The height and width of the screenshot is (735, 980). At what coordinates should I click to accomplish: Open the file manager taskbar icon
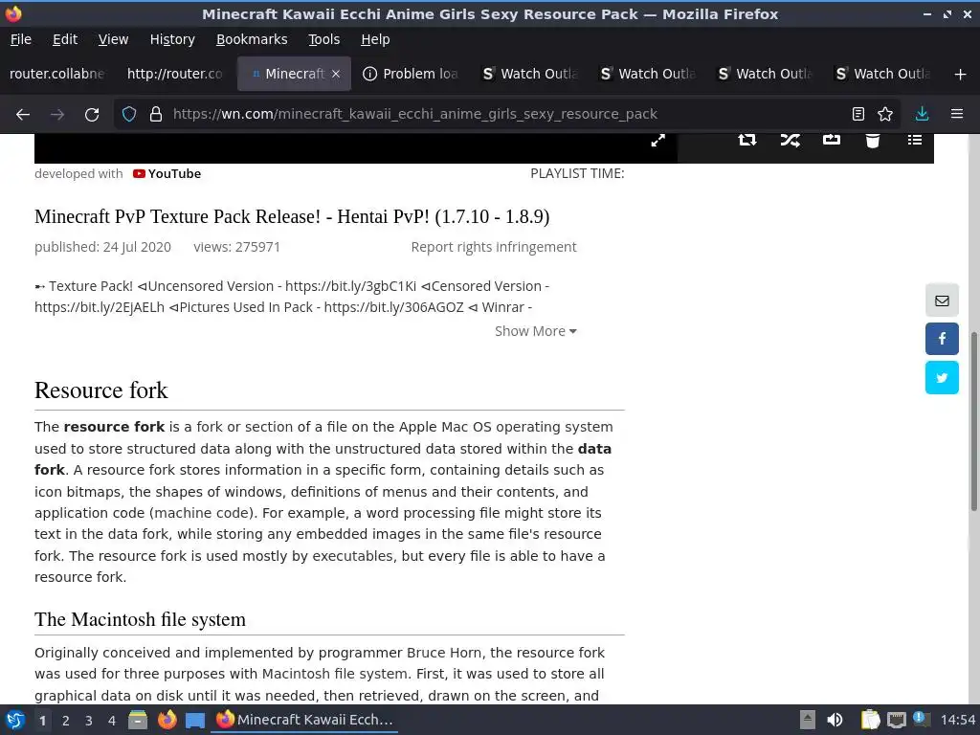coord(138,720)
